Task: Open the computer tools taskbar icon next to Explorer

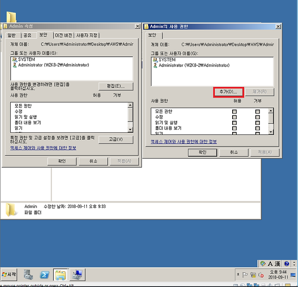Action: click(x=77, y=275)
